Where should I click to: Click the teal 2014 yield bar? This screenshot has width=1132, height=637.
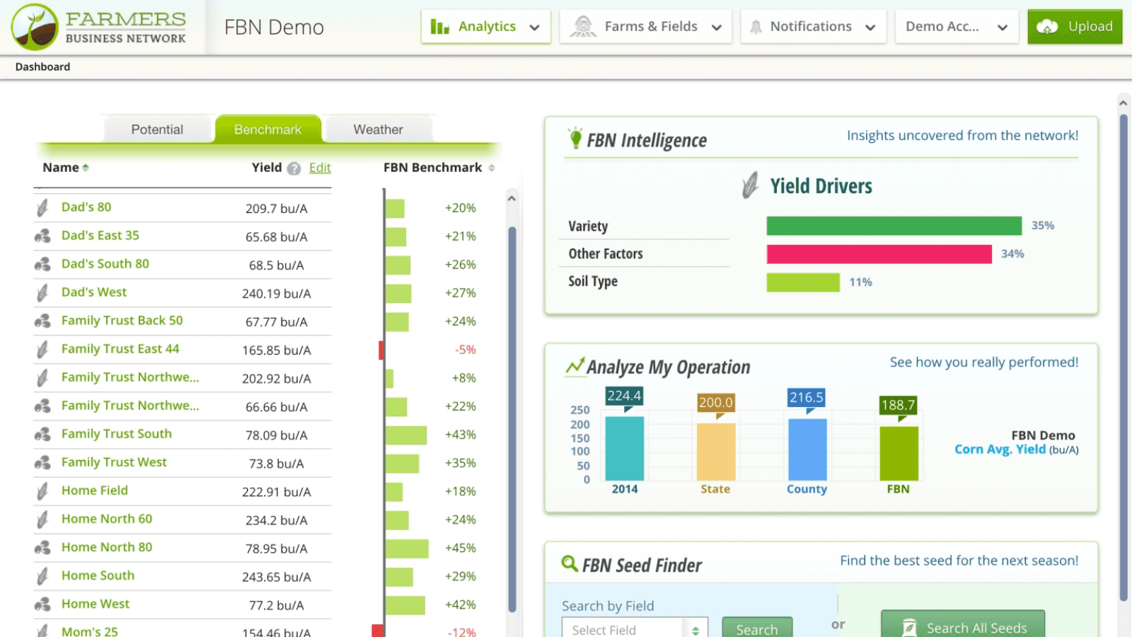coord(625,449)
